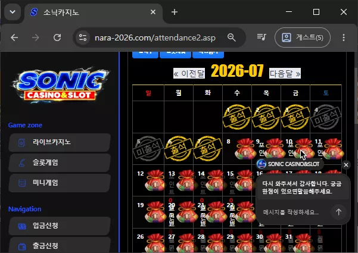Open the site information icon in address bar
The width and height of the screenshot is (358, 253).
click(83, 38)
